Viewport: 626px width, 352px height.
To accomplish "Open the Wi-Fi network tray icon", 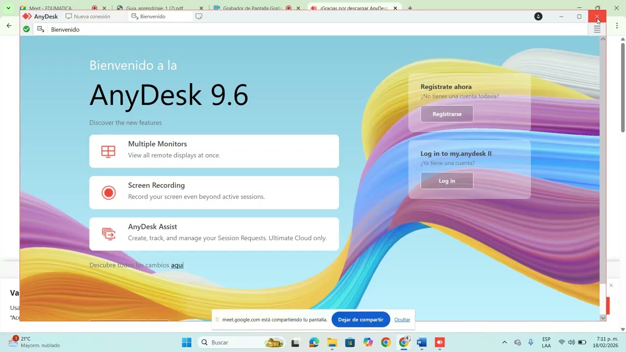I will pyautogui.click(x=561, y=342).
